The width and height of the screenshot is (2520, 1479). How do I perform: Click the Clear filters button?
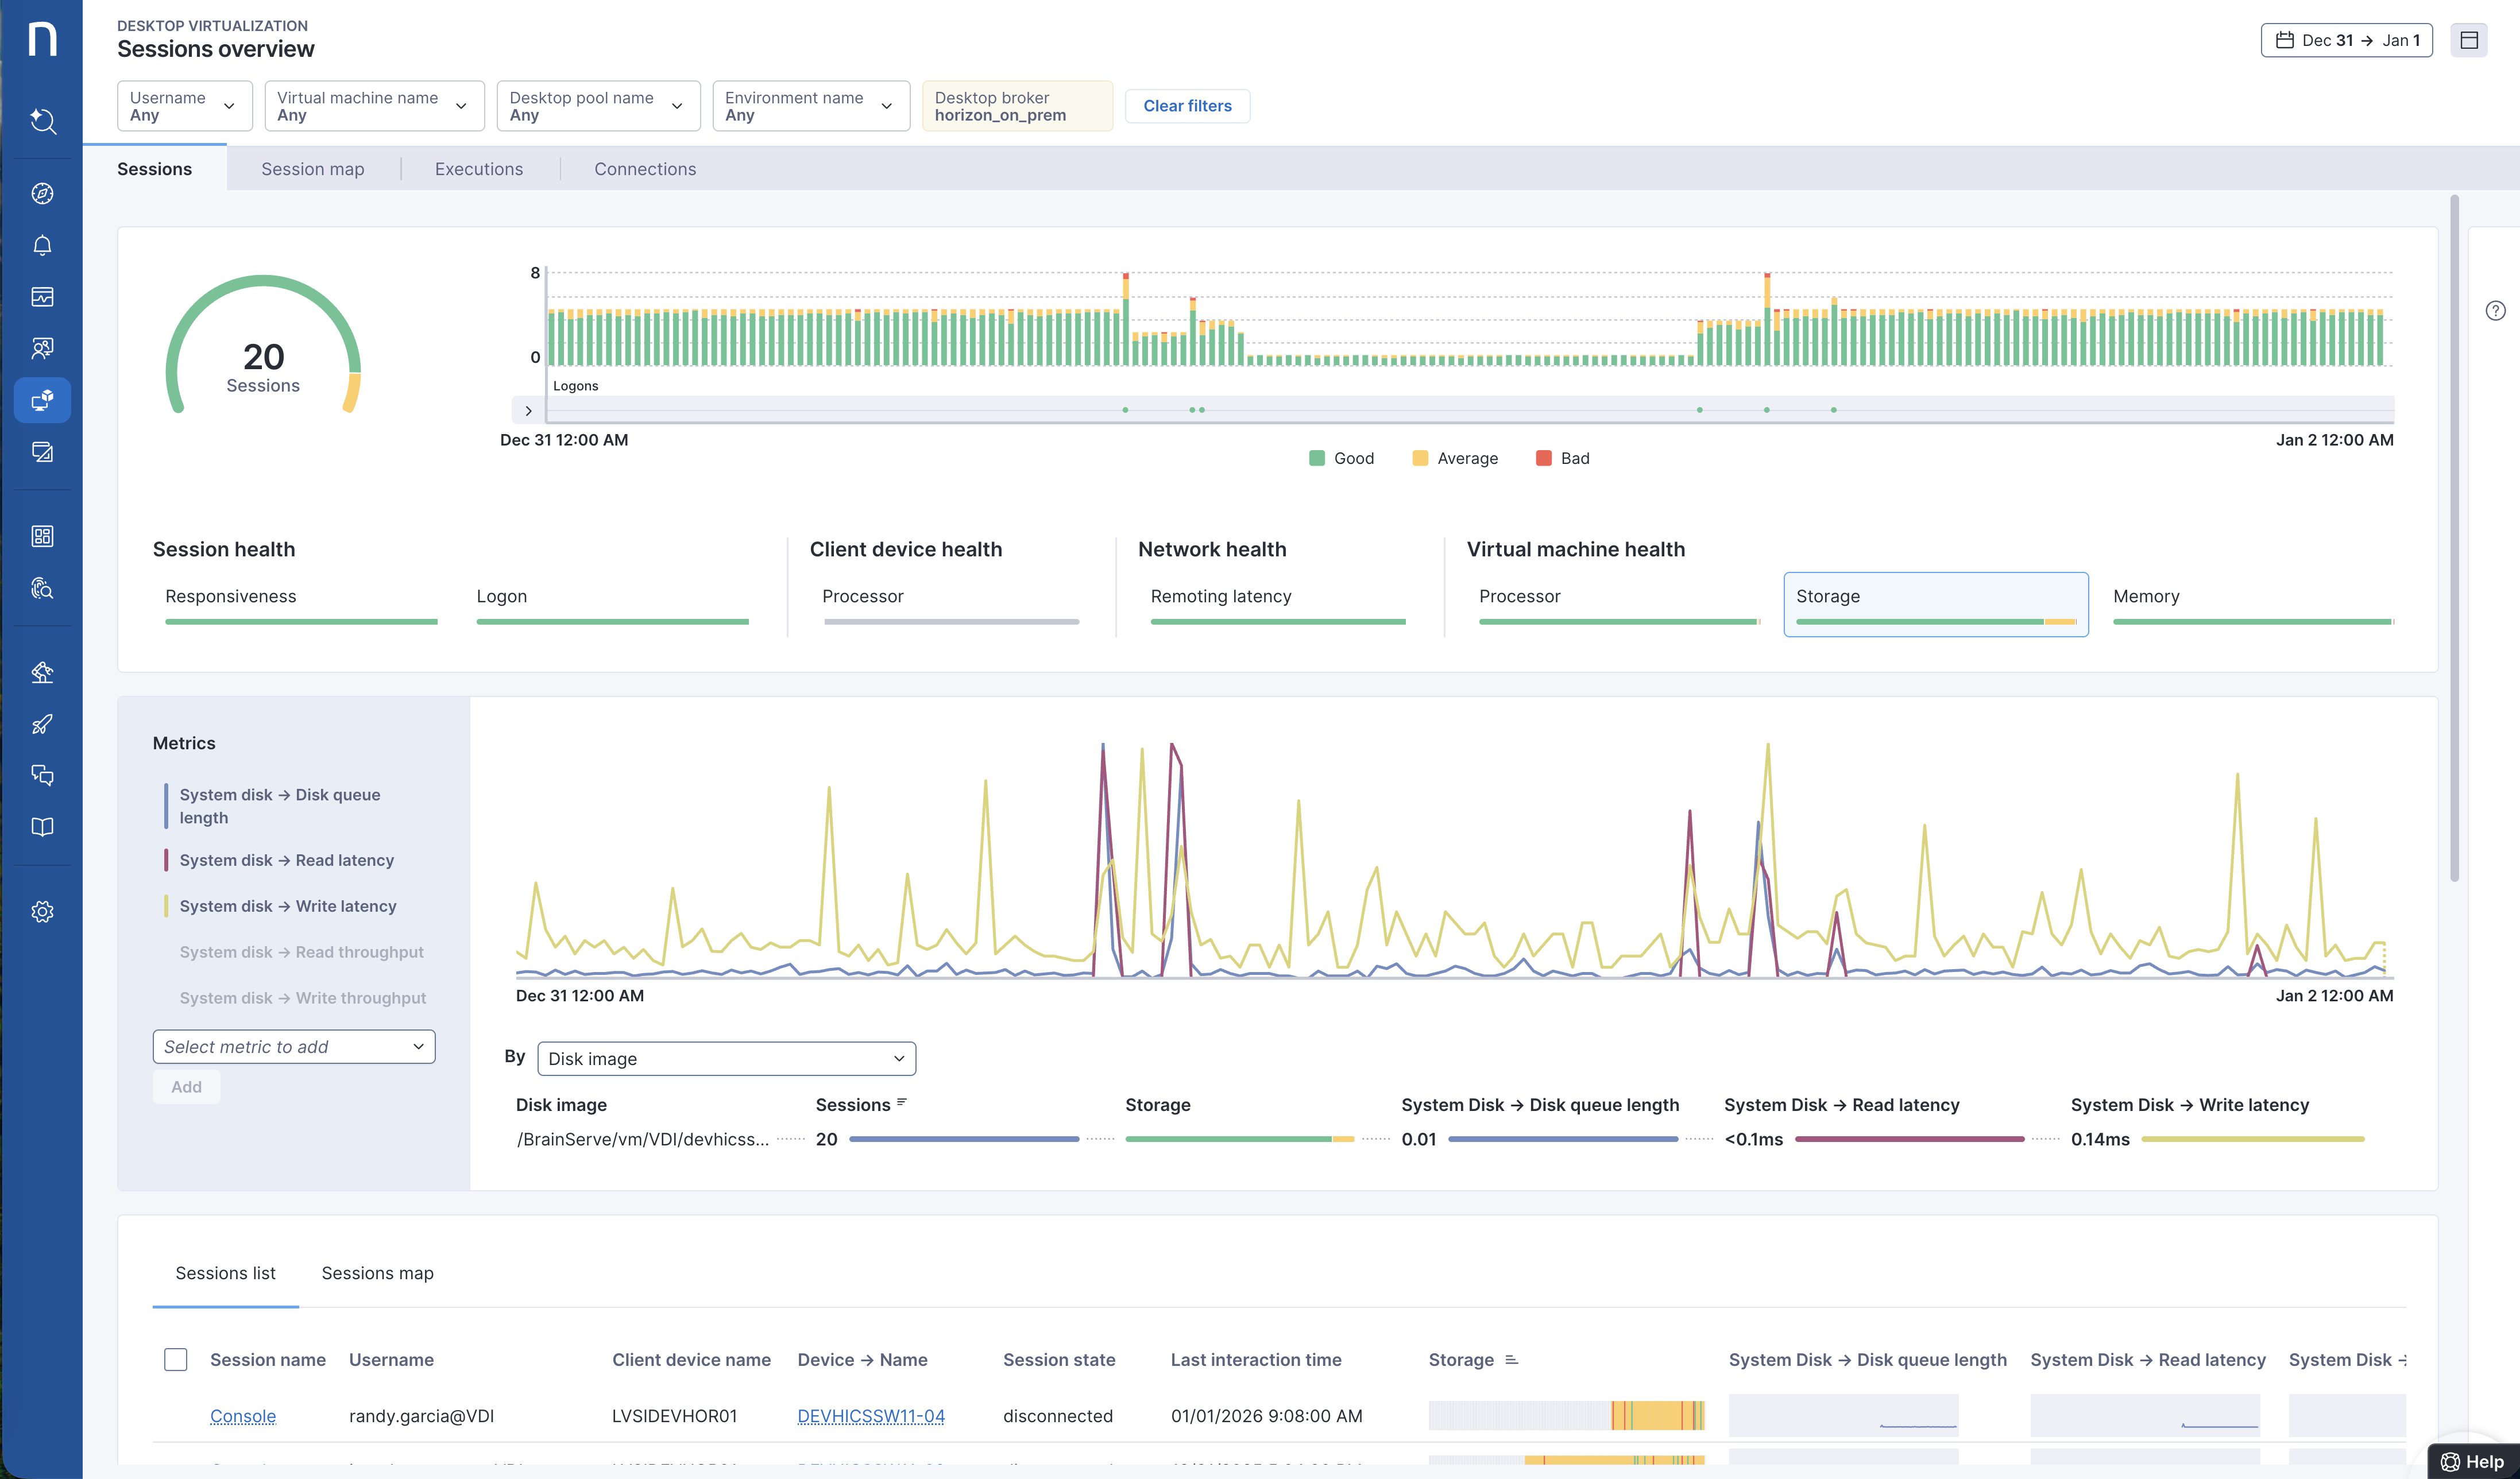[1187, 106]
